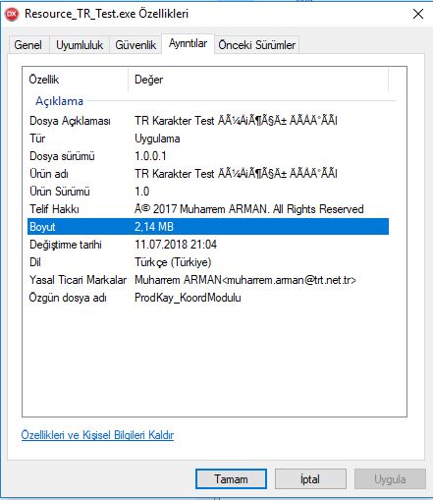Select the Yasal Ticari Markalar label
Image resolution: width=433 pixels, height=500 pixels.
(x=78, y=280)
